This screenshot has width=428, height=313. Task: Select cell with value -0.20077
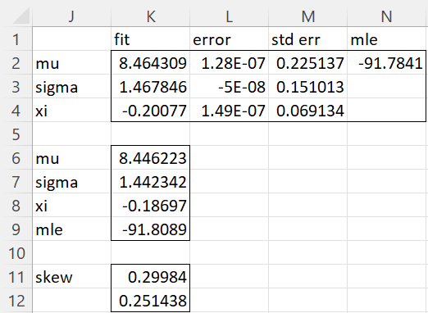(x=151, y=110)
